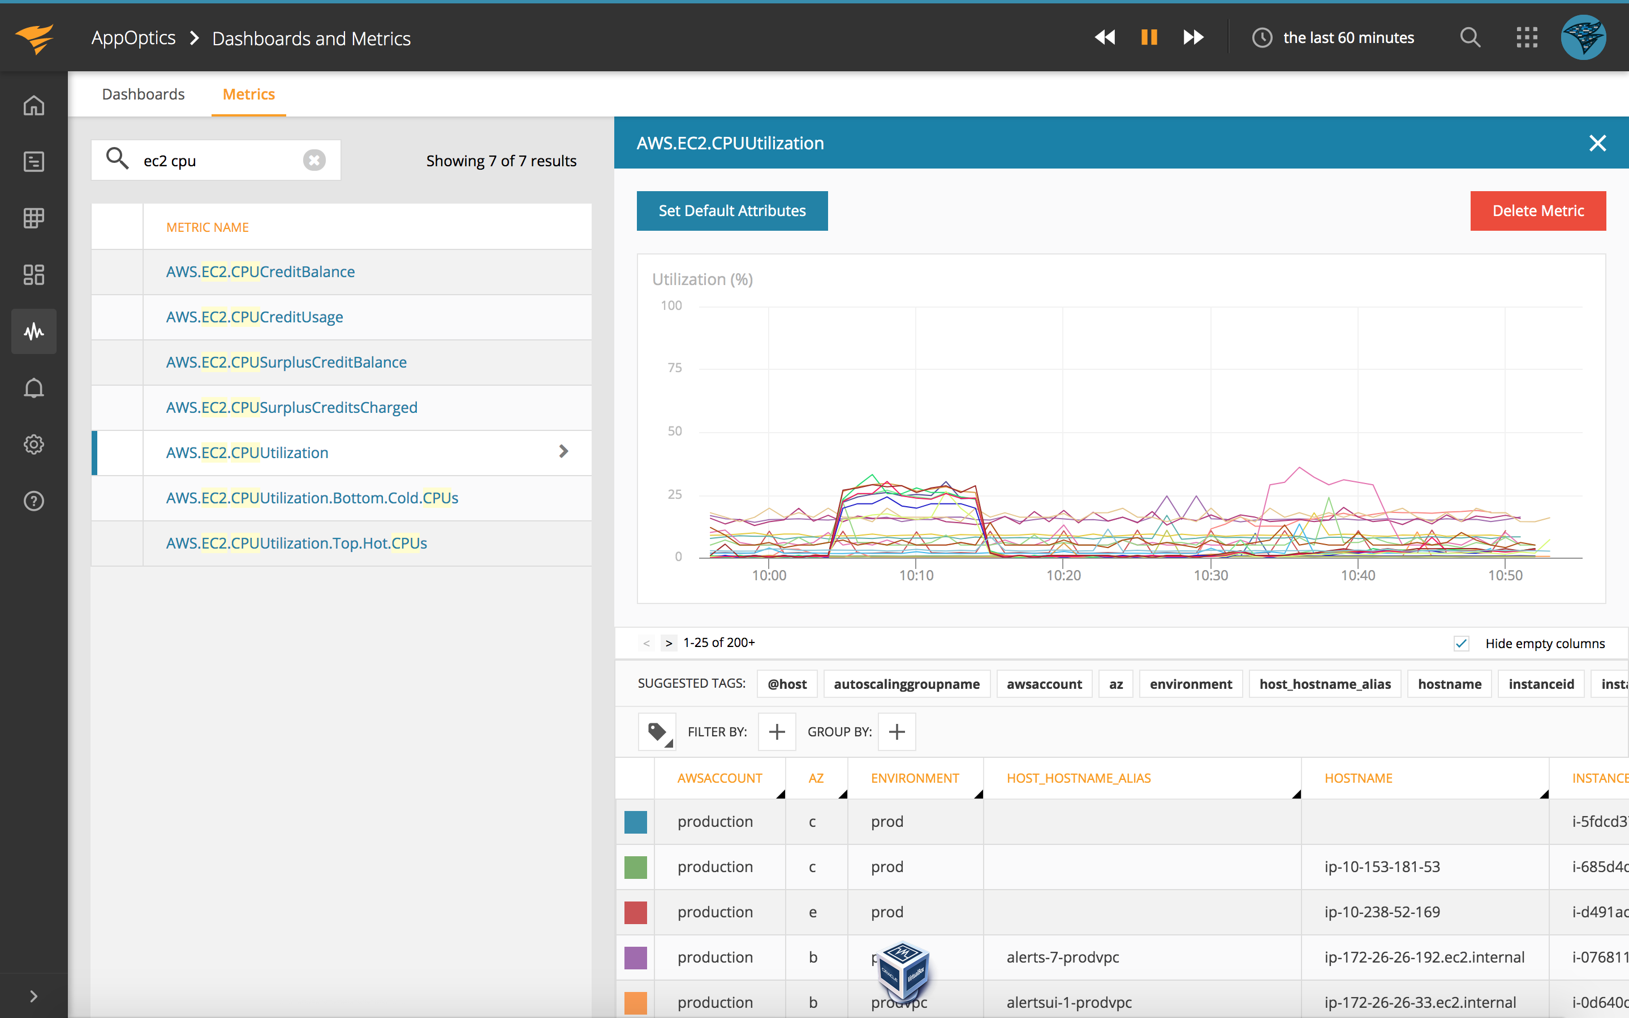The image size is (1629, 1018).
Task: Open the Settings gear in sidebar
Action: click(x=34, y=445)
